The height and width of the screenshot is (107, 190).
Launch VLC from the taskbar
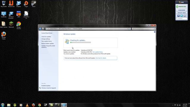pyautogui.click(x=27, y=105)
